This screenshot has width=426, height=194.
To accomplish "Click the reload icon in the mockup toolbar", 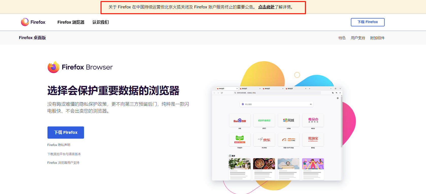I will (222, 93).
